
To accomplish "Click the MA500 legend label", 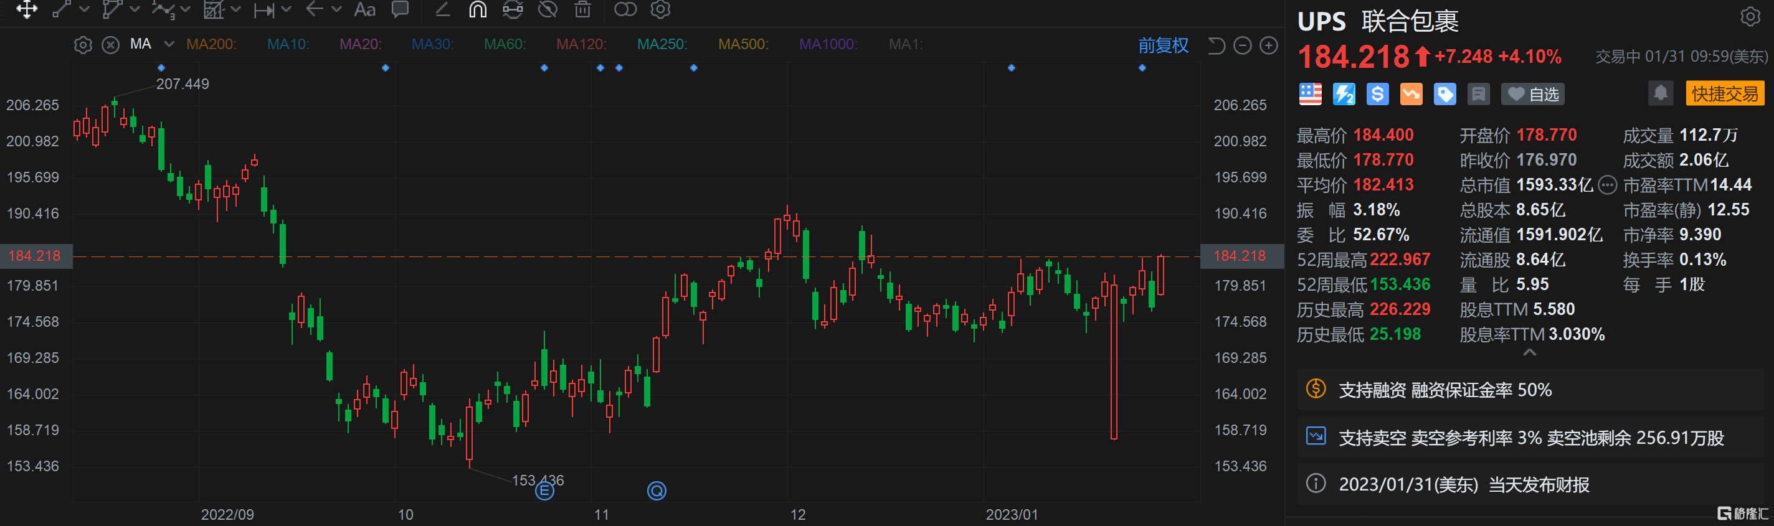I will tap(743, 45).
